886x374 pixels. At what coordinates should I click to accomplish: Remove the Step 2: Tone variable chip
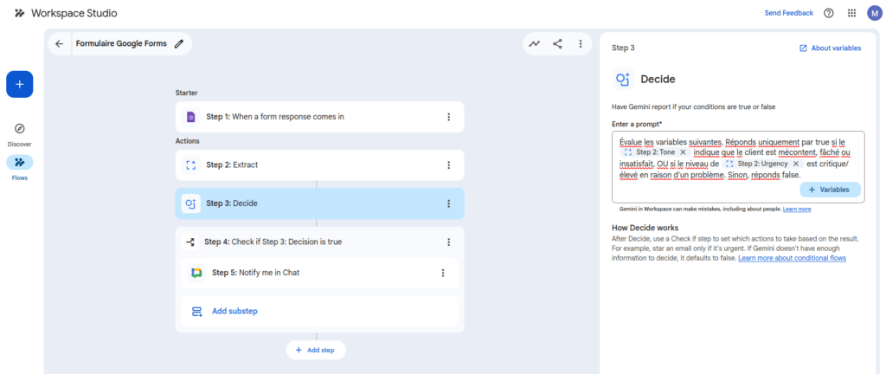683,152
